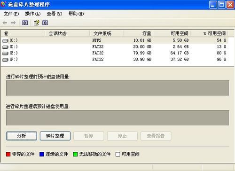Click the 64.17 GB free space value
Viewport: 235px width, 171px height.
[x=180, y=53]
